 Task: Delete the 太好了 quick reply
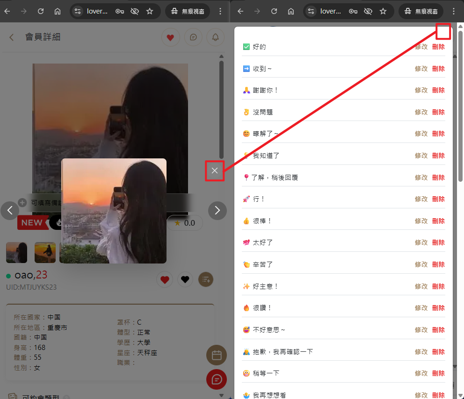click(x=439, y=242)
